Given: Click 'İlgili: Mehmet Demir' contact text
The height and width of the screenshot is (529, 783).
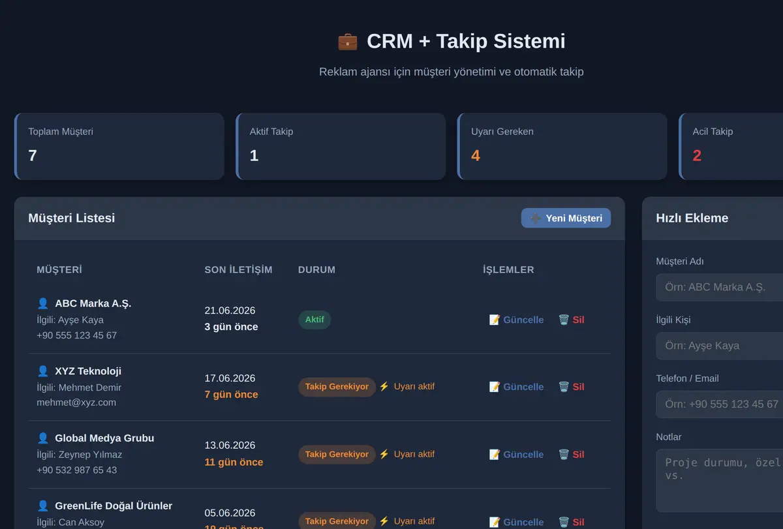Looking at the screenshot, I should 79,387.
